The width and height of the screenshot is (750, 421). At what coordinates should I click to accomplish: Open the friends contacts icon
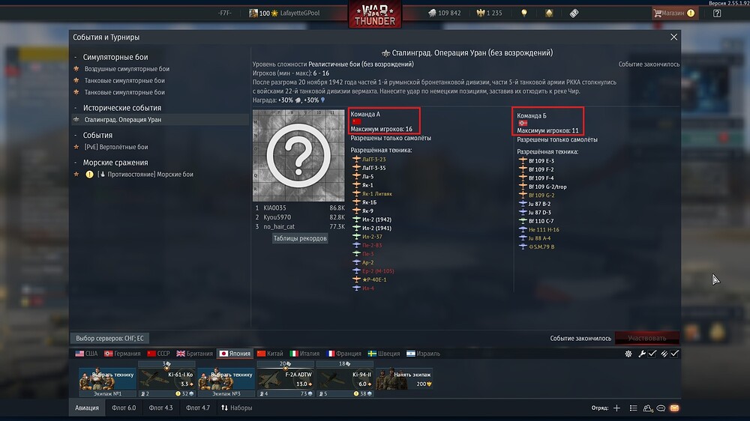648,408
